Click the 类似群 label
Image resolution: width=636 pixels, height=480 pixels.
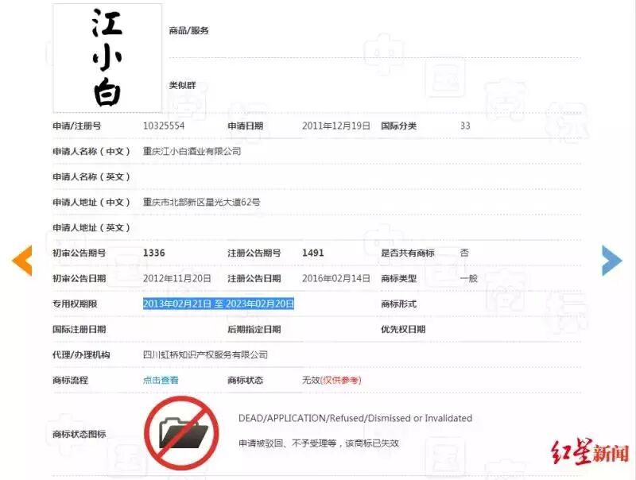click(x=183, y=85)
